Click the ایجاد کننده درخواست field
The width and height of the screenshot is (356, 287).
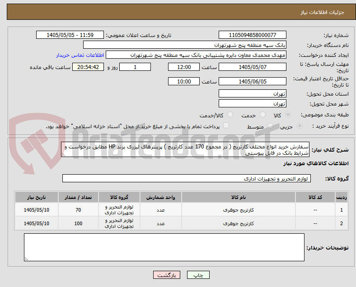(196, 55)
